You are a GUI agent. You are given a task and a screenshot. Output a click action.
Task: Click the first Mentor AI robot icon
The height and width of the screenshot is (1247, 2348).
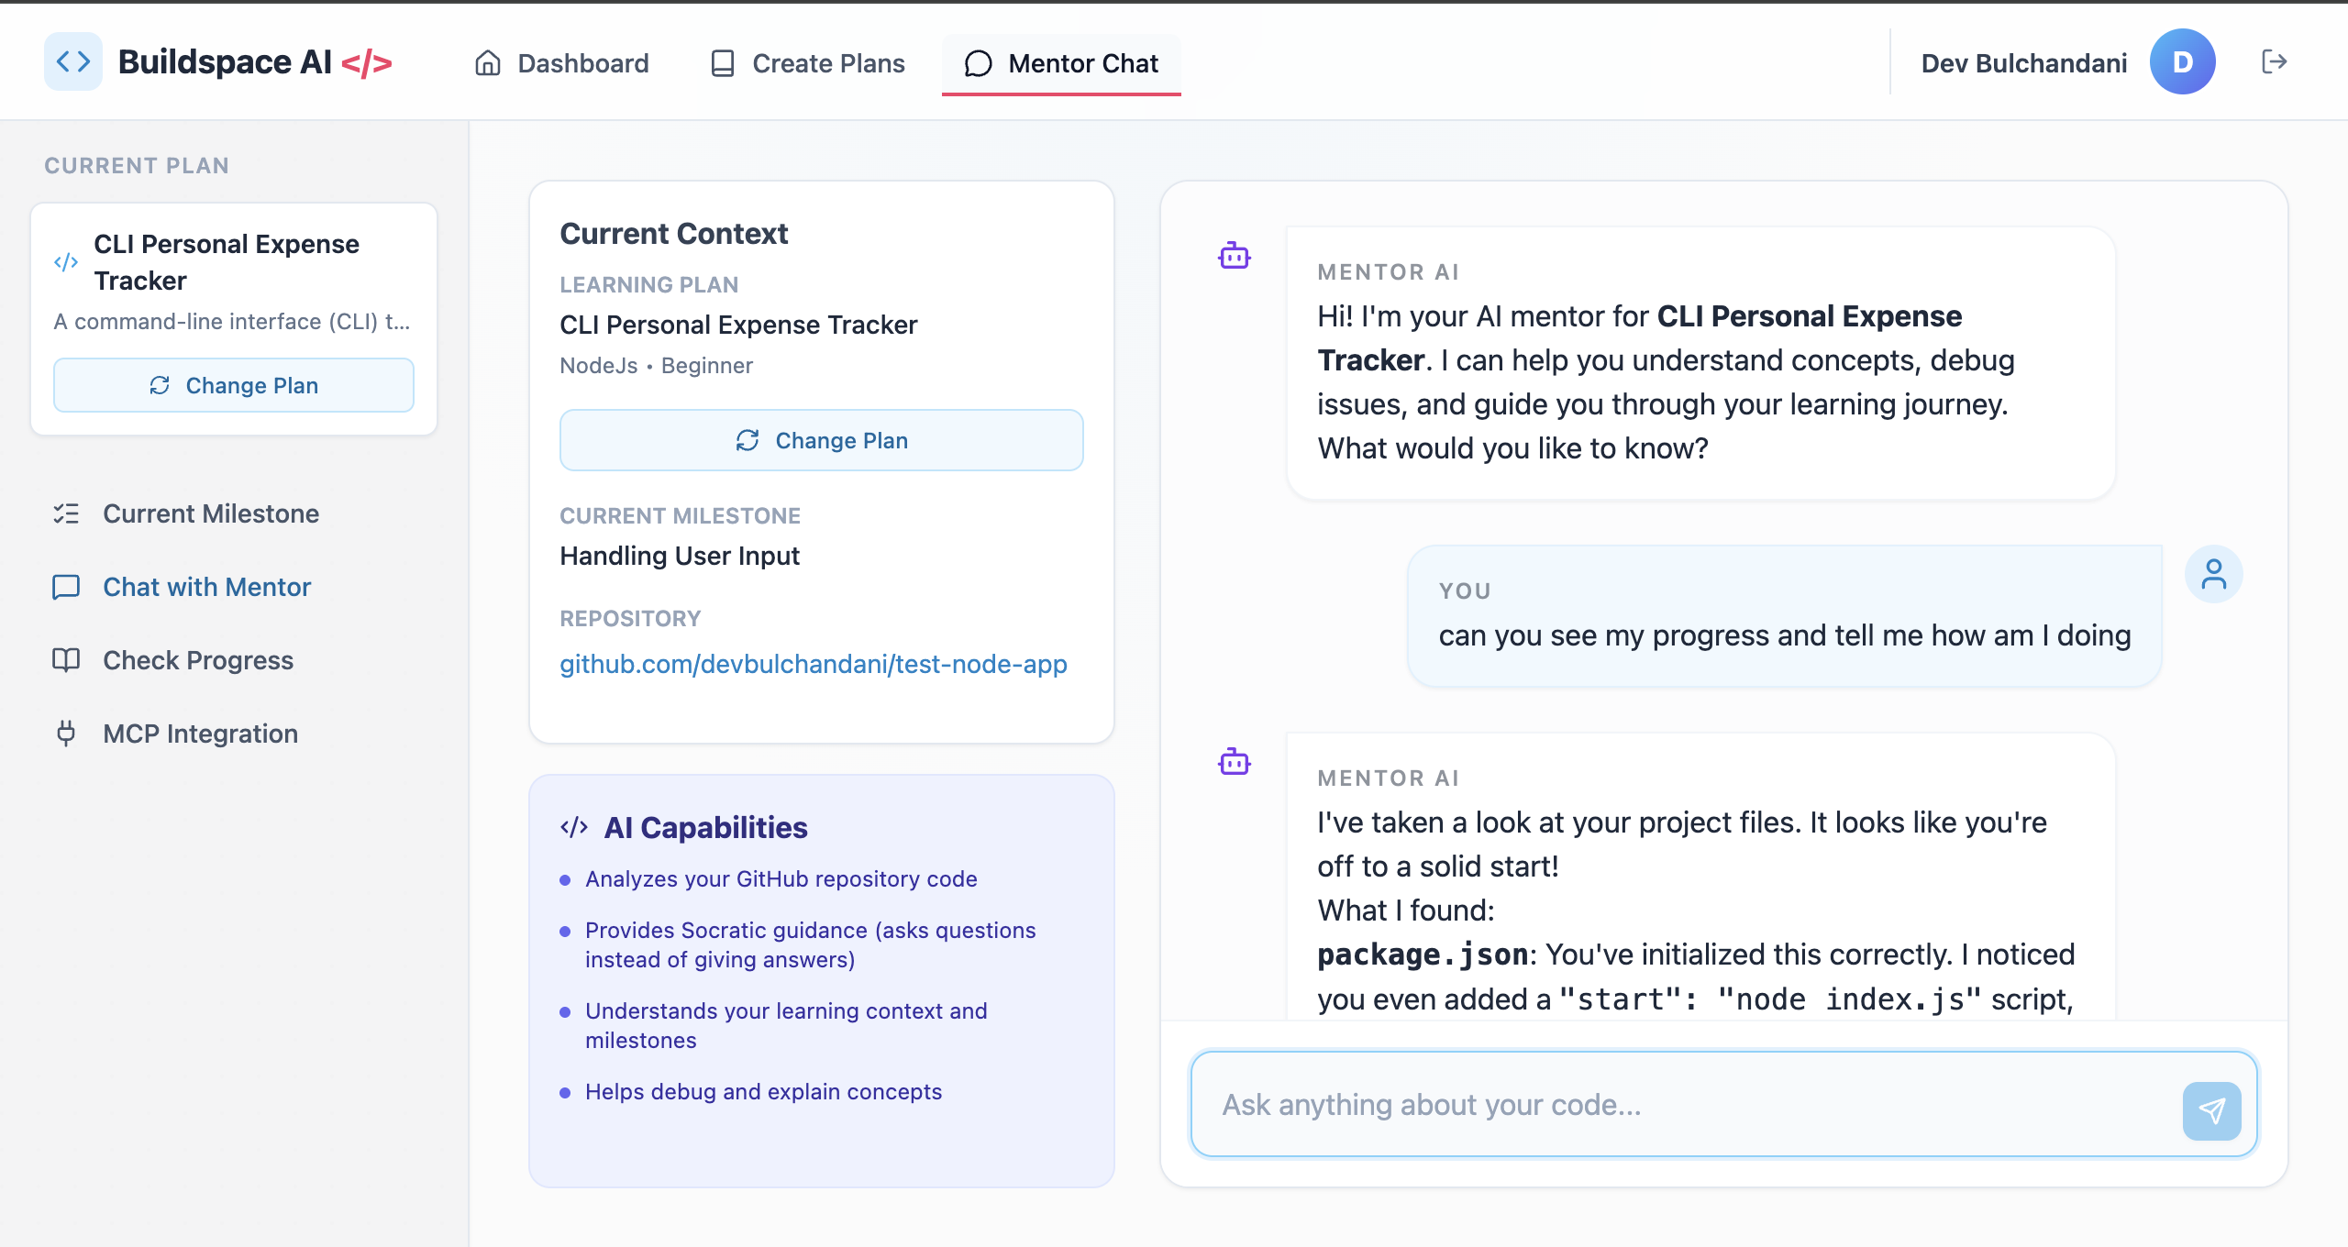click(x=1234, y=256)
